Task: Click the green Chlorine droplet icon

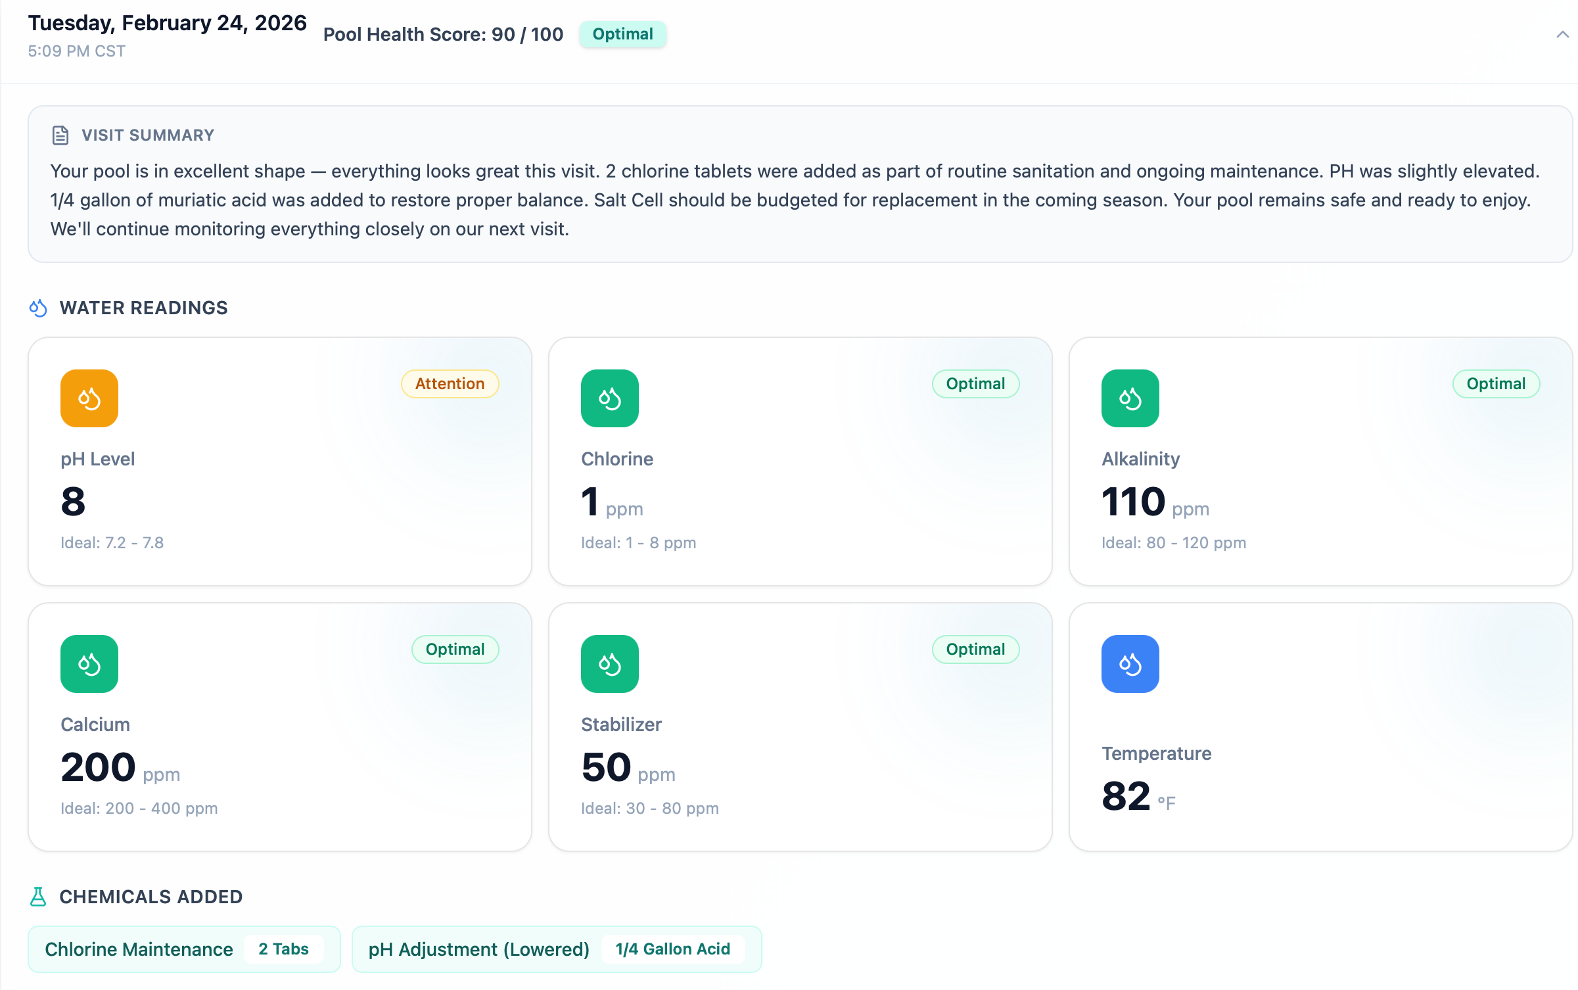Action: pyautogui.click(x=609, y=398)
